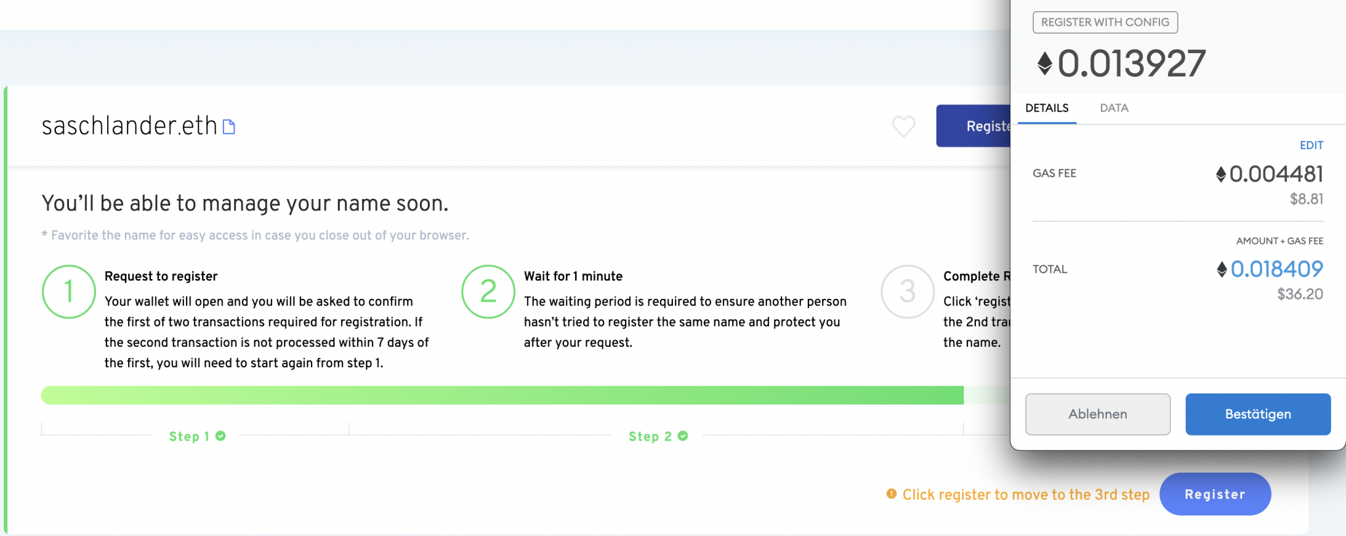The height and width of the screenshot is (536, 1346).
Task: Click the Ethereum icon beside total 0.018409
Action: pyautogui.click(x=1221, y=269)
